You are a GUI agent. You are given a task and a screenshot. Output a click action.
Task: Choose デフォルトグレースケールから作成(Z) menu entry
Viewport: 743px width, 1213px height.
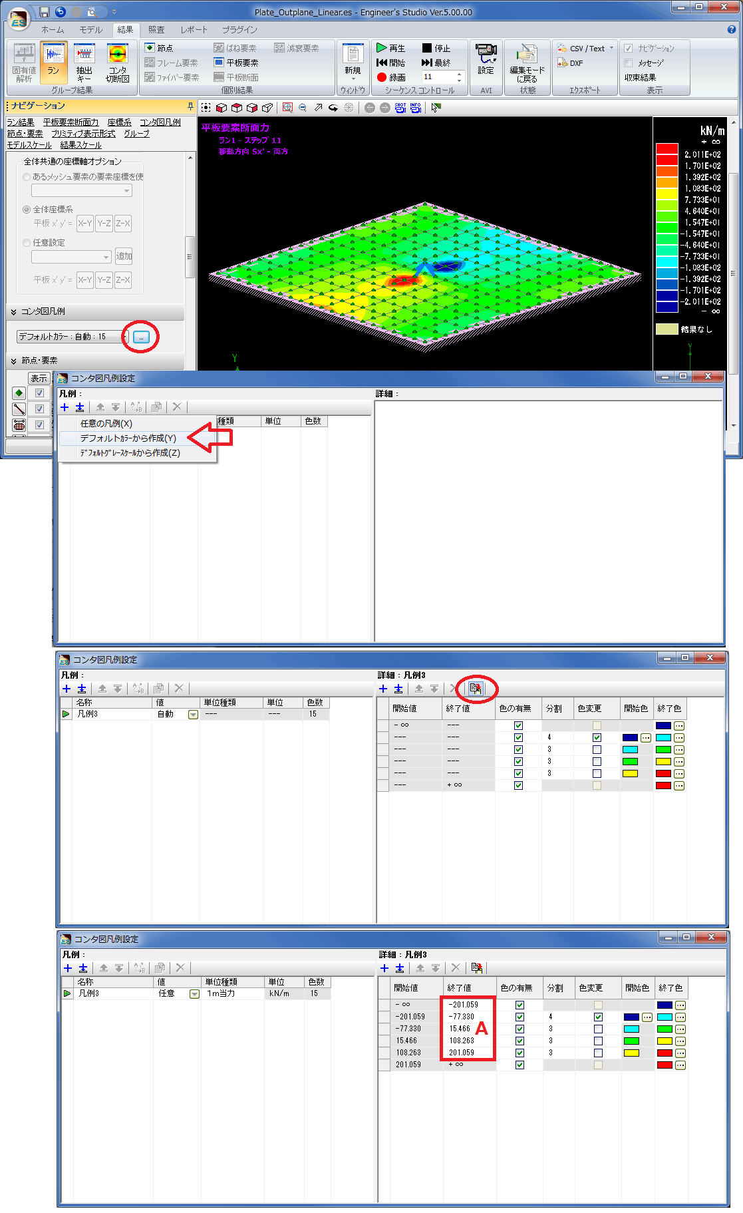pos(138,452)
